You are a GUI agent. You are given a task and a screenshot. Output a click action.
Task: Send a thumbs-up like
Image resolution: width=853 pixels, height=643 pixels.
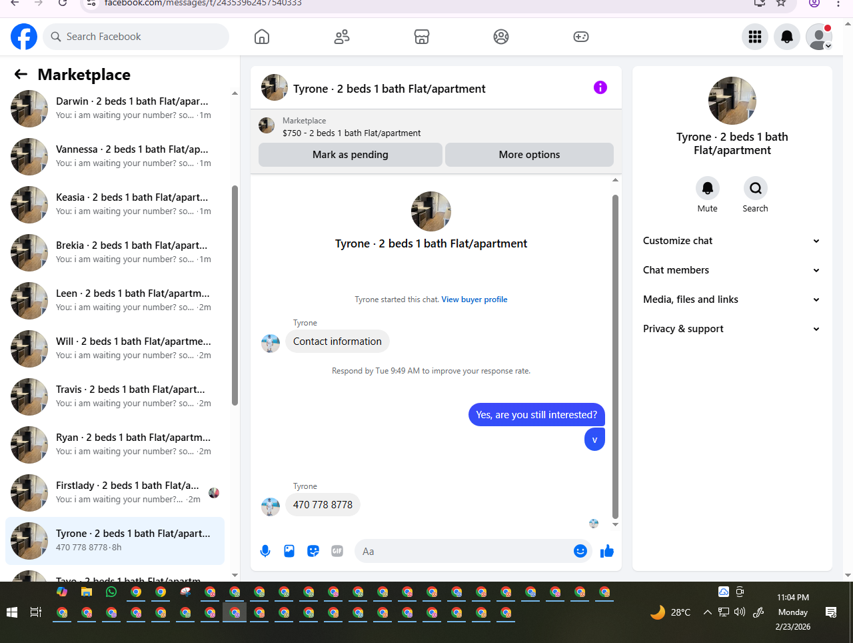[607, 551]
